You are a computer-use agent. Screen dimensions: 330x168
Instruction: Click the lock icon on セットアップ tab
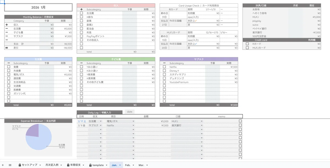20,165
